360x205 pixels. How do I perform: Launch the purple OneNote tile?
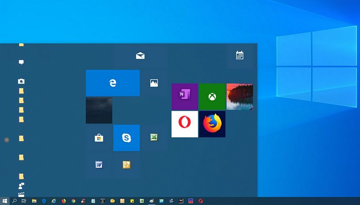pyautogui.click(x=184, y=97)
